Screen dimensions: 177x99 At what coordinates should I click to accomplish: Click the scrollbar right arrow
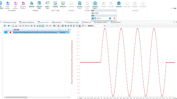click(x=69, y=97)
